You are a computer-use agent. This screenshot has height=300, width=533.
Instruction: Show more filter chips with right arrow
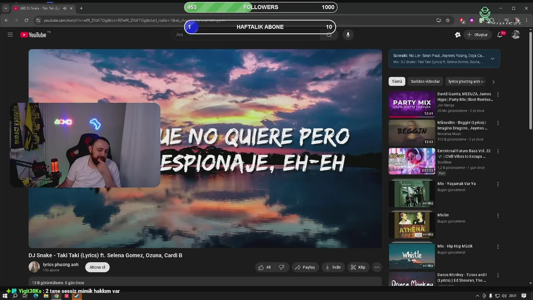tap(493, 82)
